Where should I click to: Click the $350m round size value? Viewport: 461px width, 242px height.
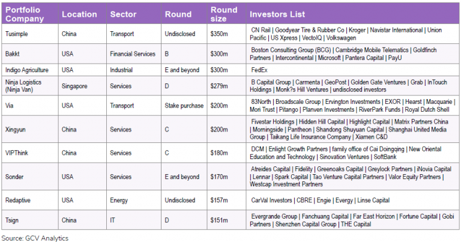[219, 34]
